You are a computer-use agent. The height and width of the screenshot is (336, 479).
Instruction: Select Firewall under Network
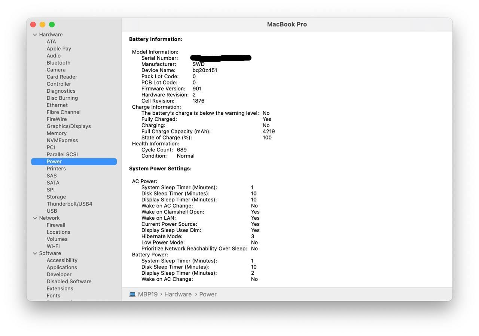click(x=56, y=225)
